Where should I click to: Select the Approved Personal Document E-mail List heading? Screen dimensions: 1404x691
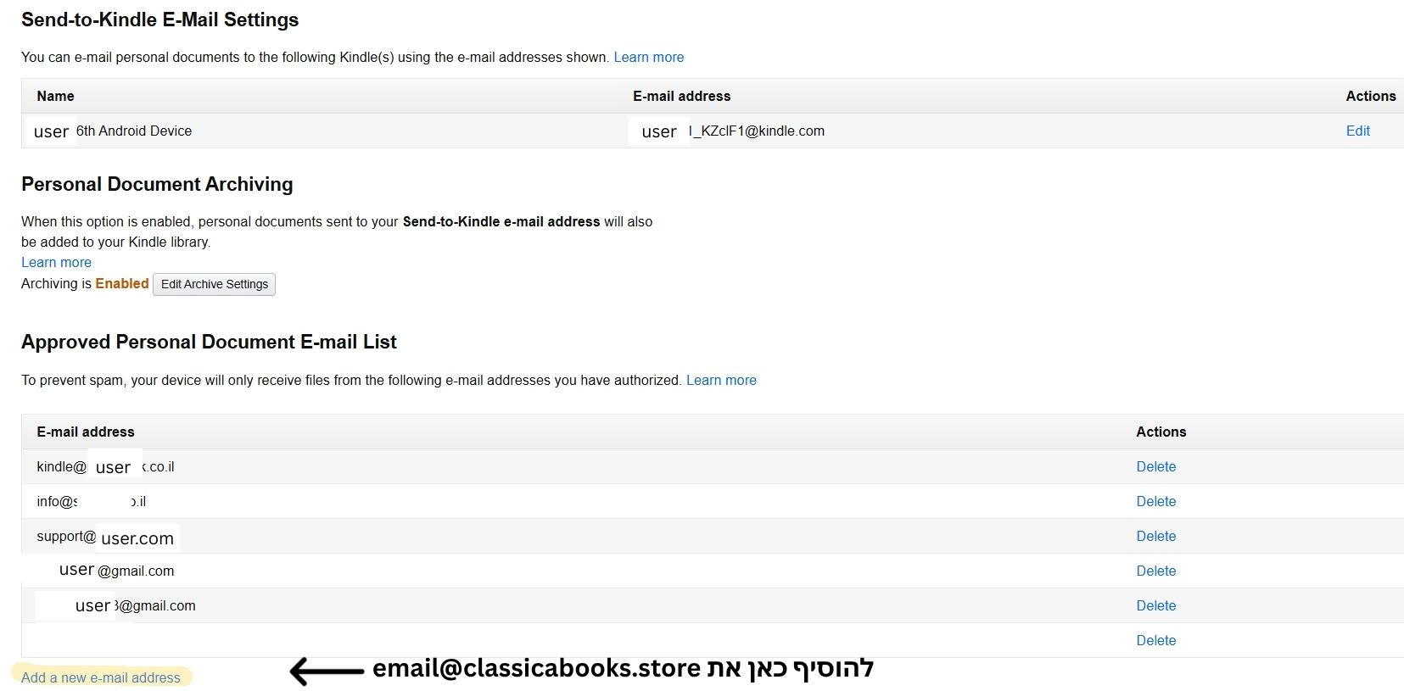[x=209, y=342]
